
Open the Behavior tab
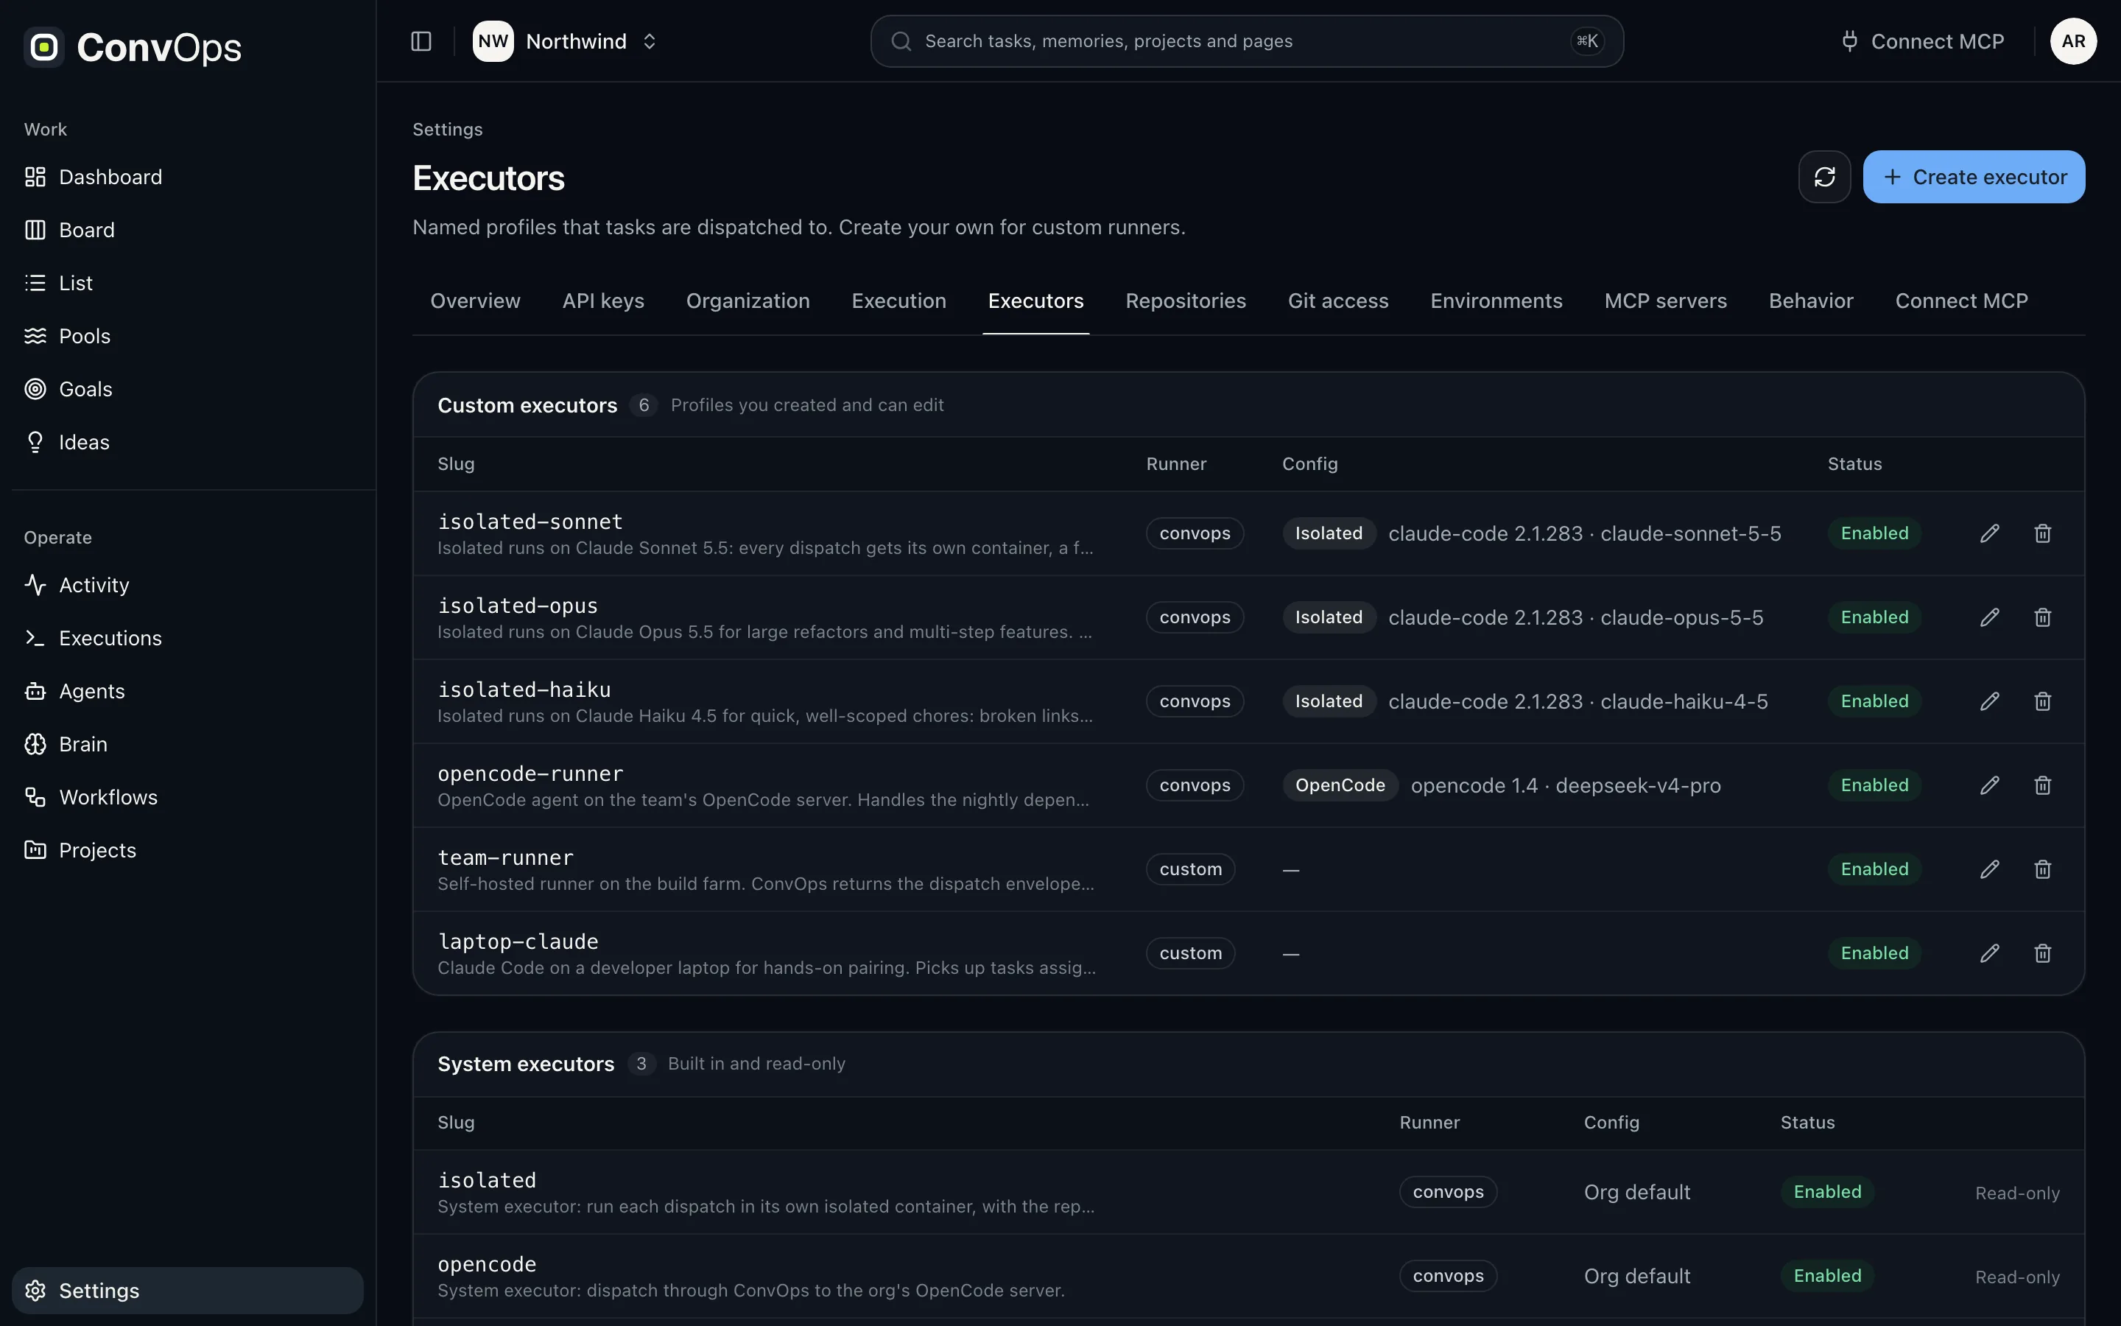point(1811,301)
